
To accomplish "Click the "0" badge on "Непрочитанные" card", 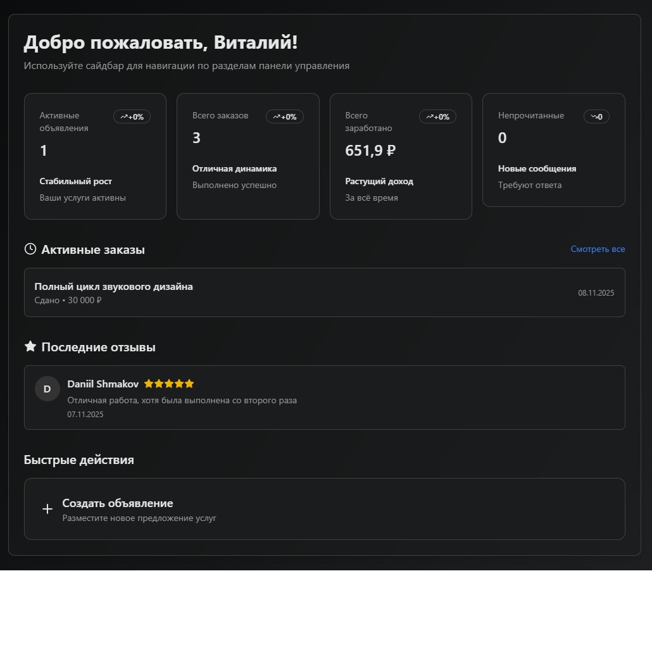I will [596, 116].
